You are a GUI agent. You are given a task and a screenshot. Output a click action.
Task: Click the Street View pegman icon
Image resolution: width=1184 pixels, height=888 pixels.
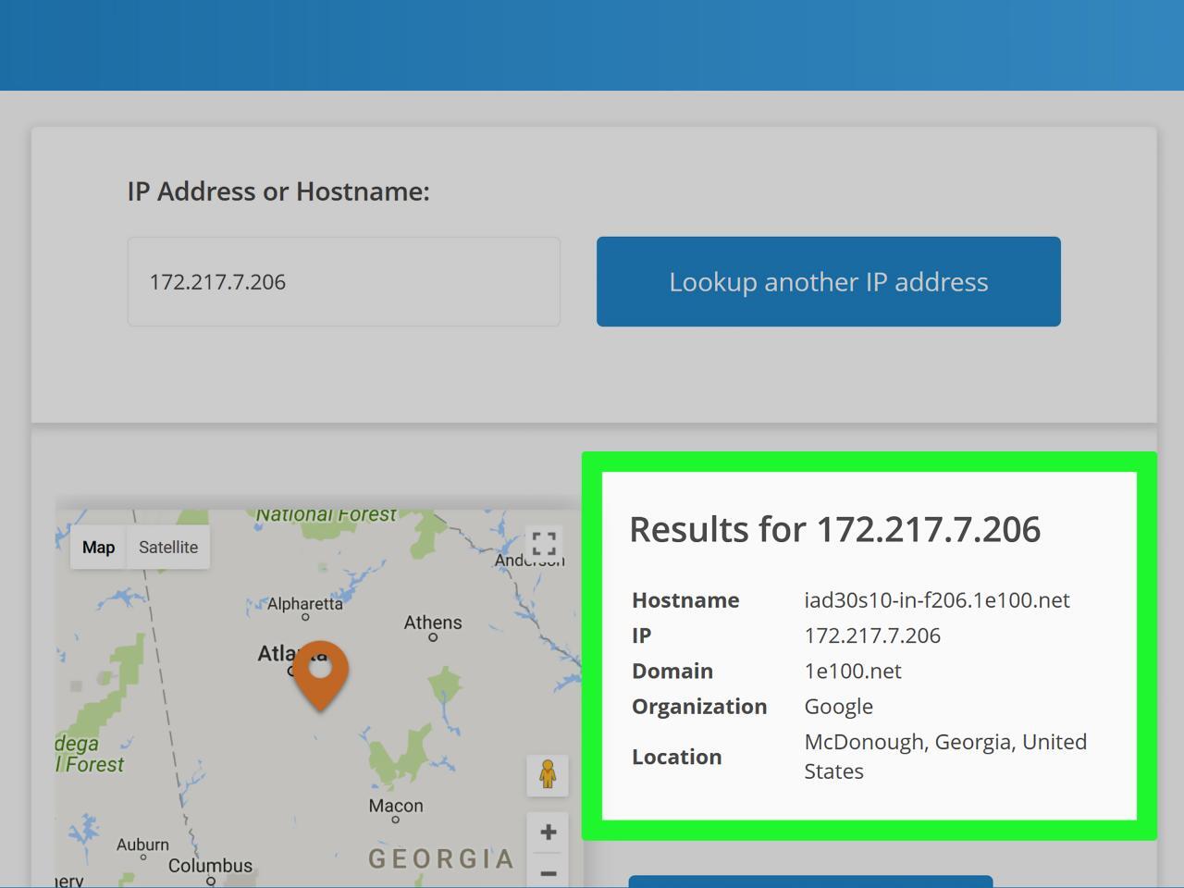(x=548, y=774)
